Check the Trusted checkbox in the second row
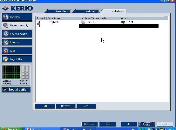The width and height of the screenshot is (176, 130). [38, 26]
